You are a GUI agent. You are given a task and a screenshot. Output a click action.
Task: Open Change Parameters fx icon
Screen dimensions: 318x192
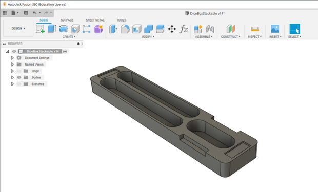[184, 29]
